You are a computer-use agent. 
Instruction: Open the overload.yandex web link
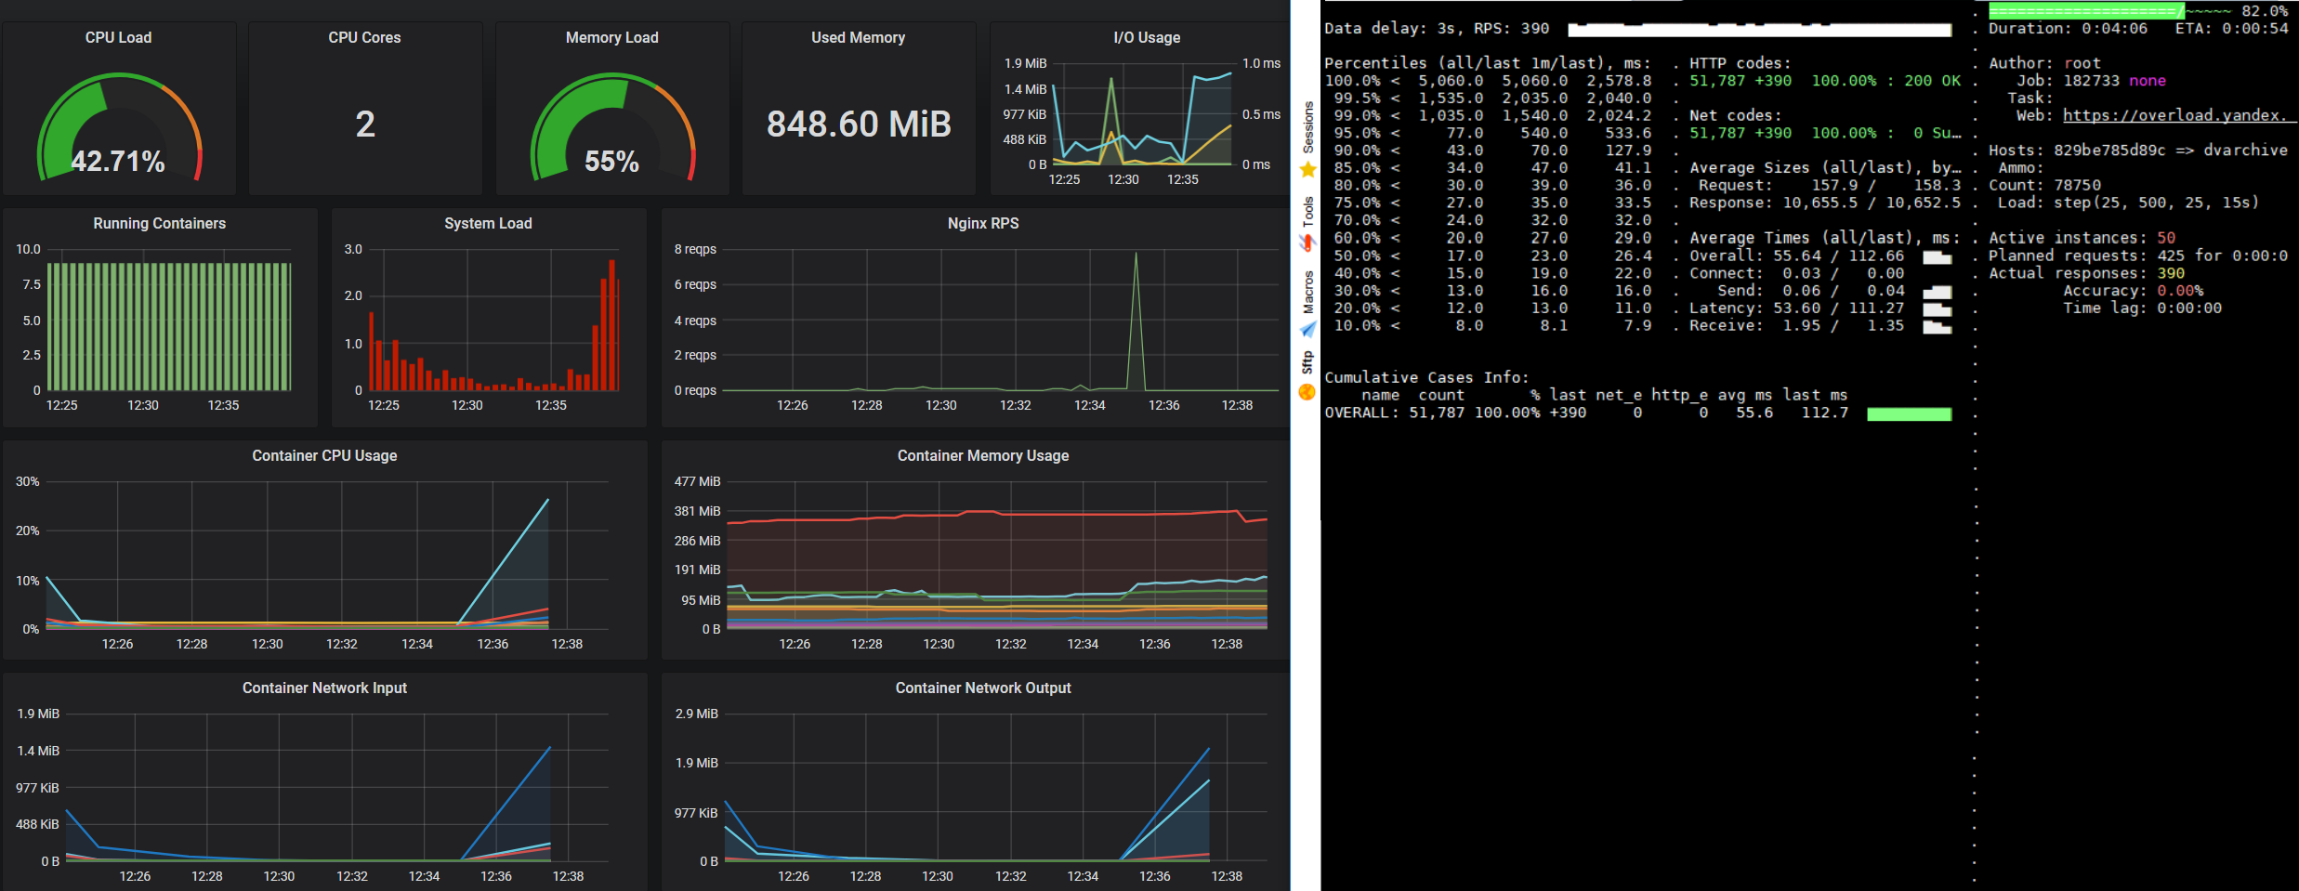[x=2174, y=115]
